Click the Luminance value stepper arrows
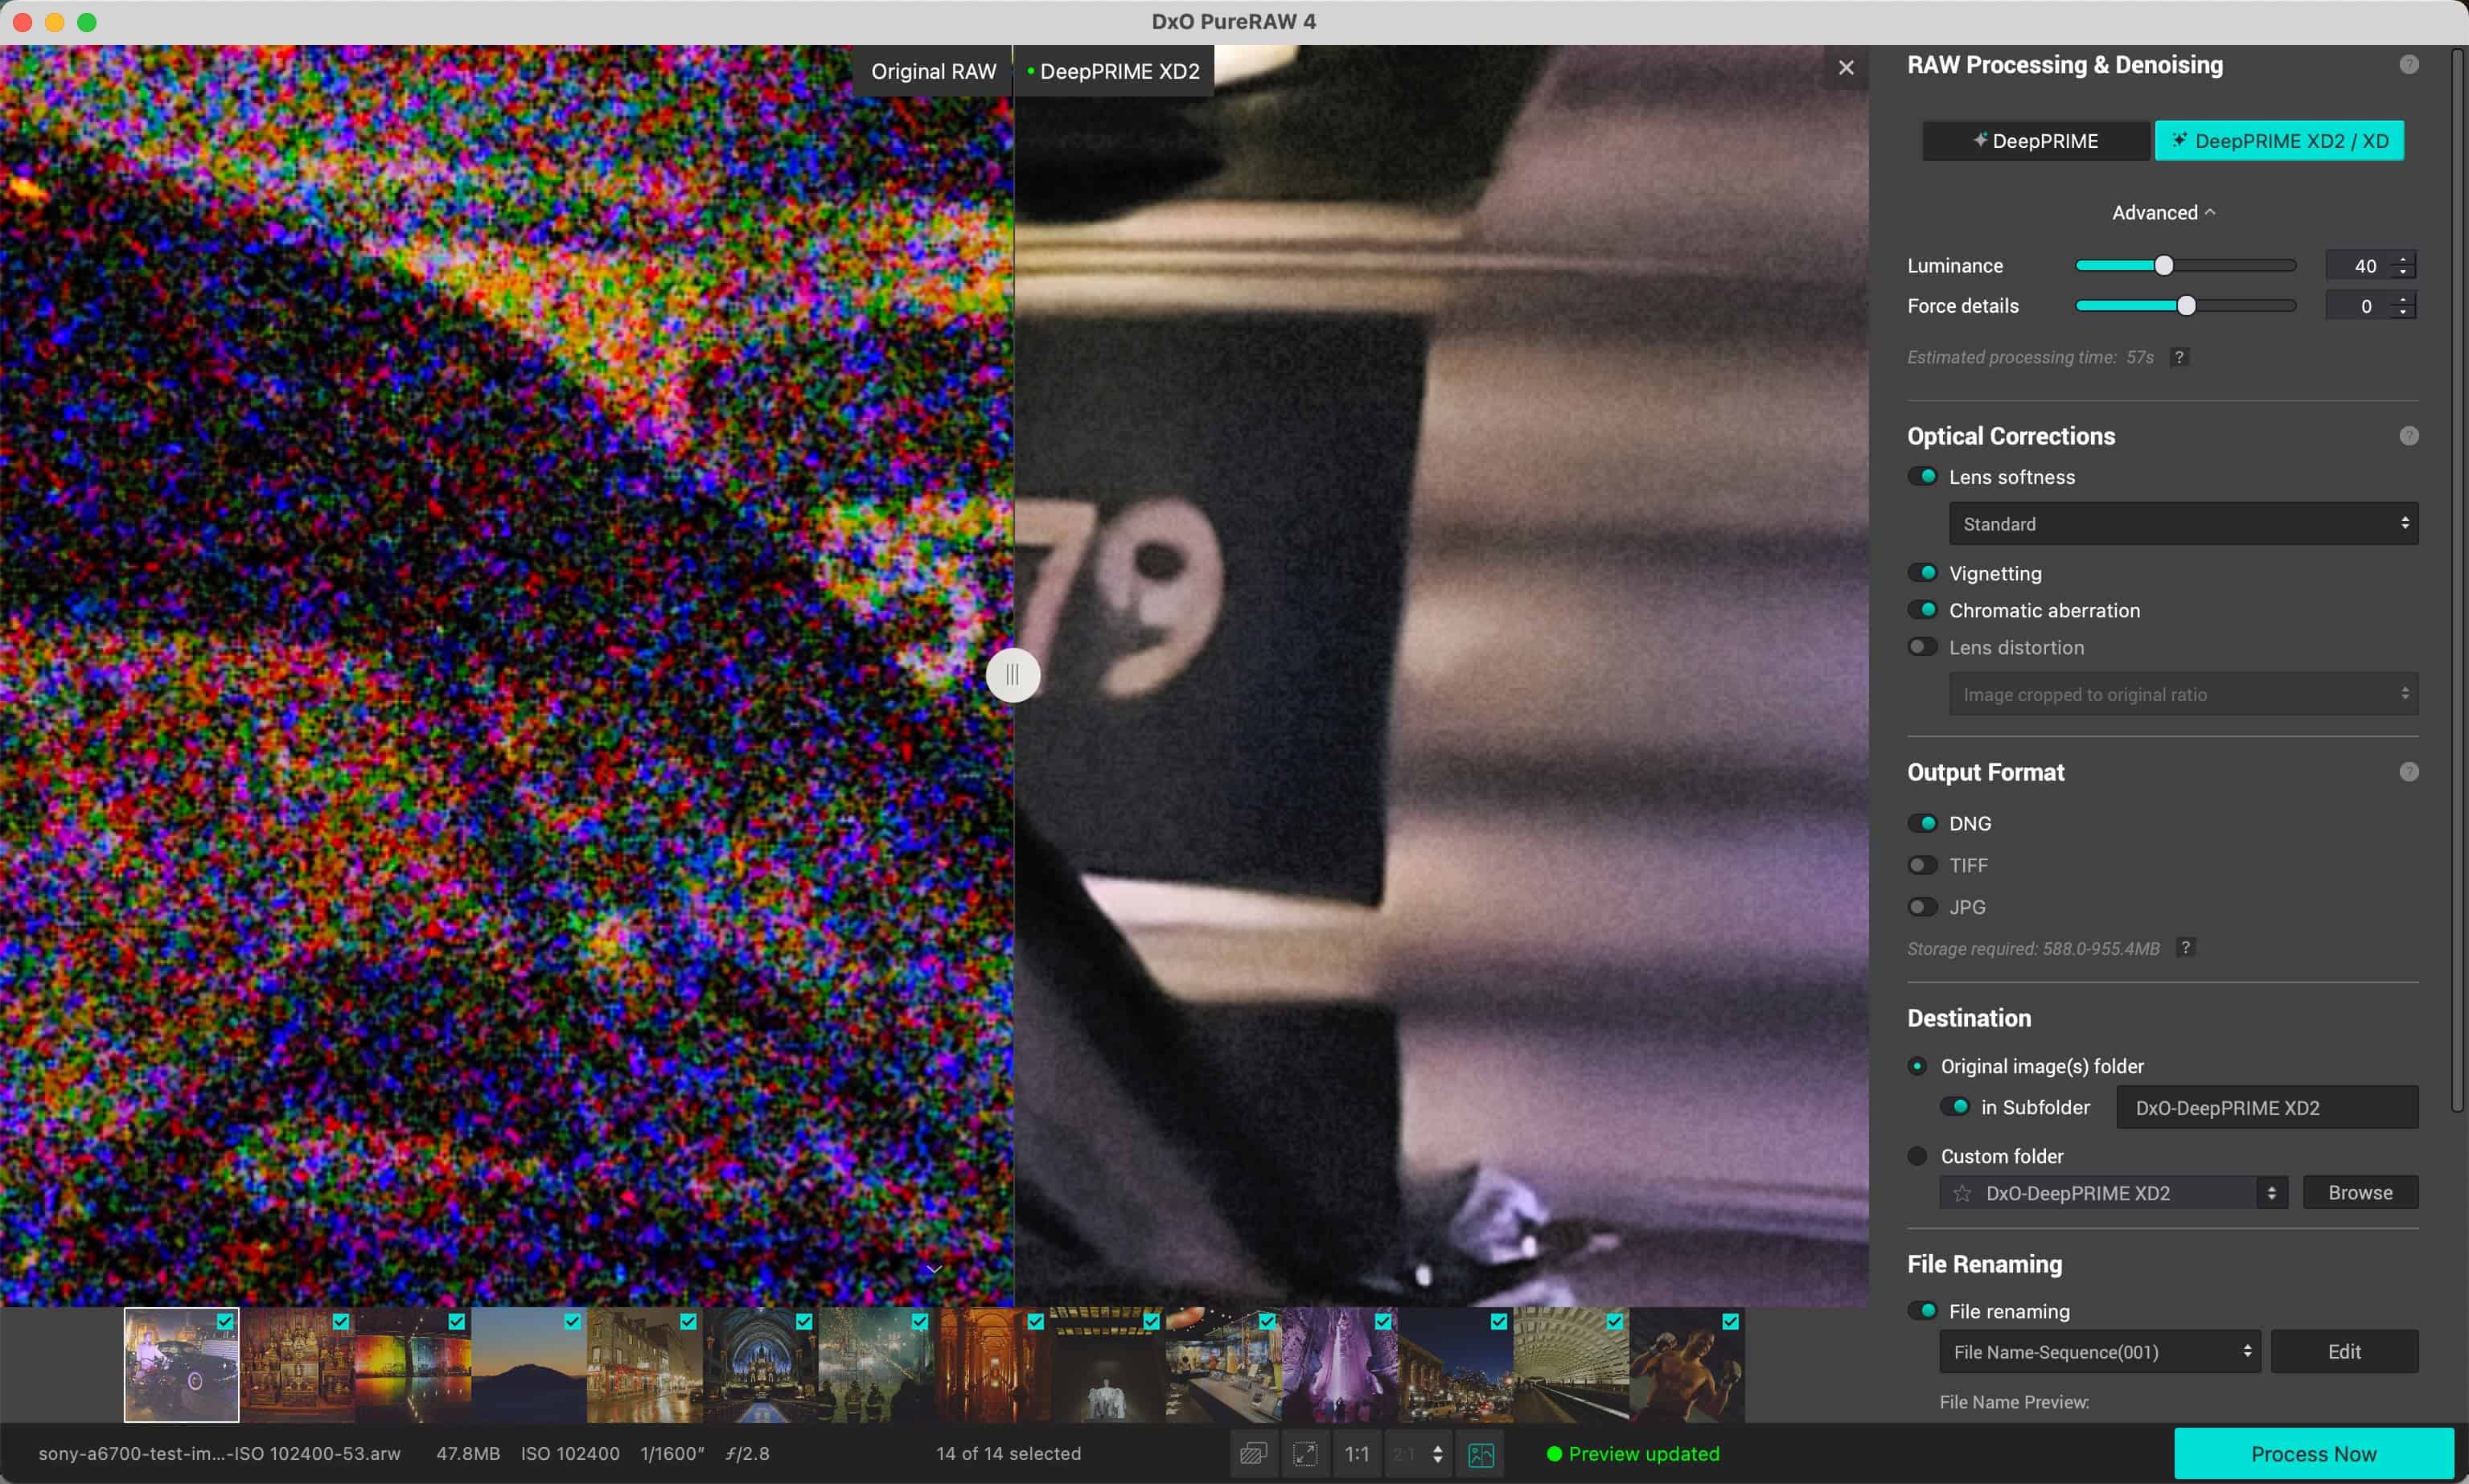The image size is (2469, 1484). tap(2403, 265)
